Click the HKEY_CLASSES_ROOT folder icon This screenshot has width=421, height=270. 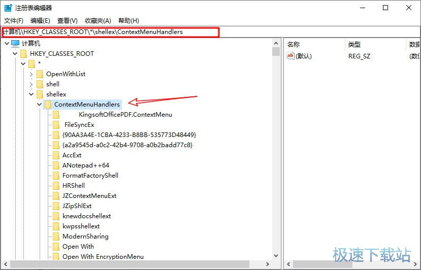pyautogui.click(x=24, y=54)
